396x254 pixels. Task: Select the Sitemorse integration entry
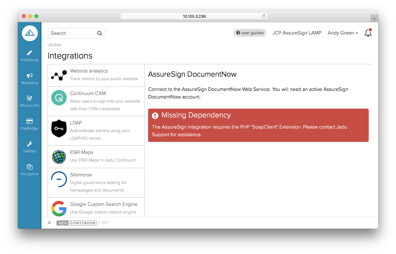point(96,183)
